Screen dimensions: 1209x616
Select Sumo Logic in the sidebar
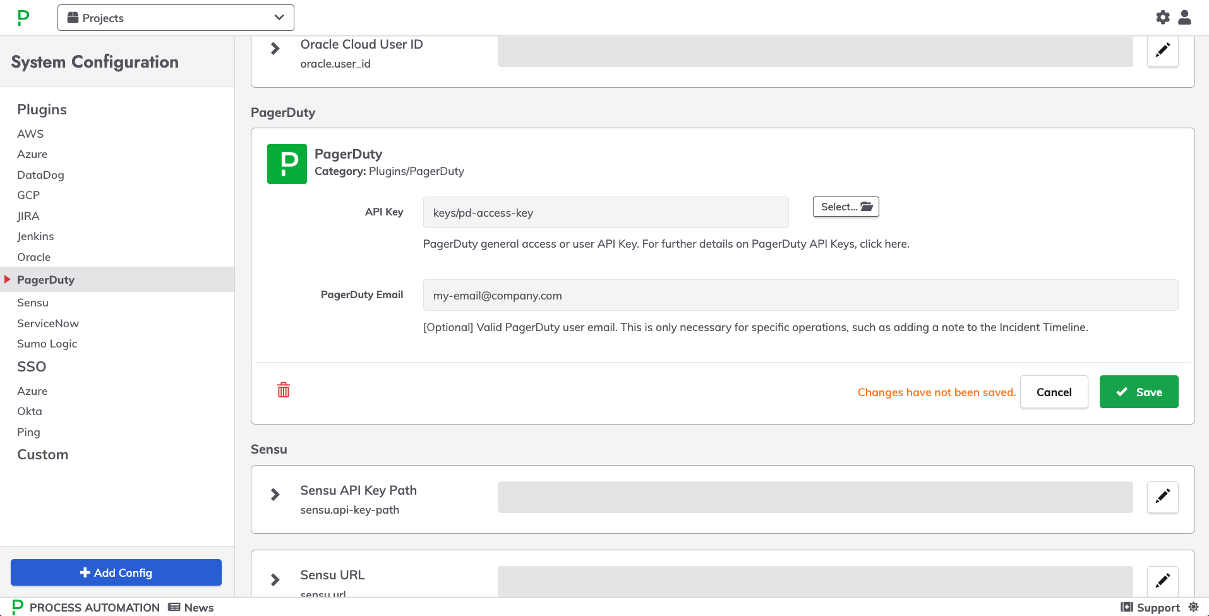[x=47, y=344]
